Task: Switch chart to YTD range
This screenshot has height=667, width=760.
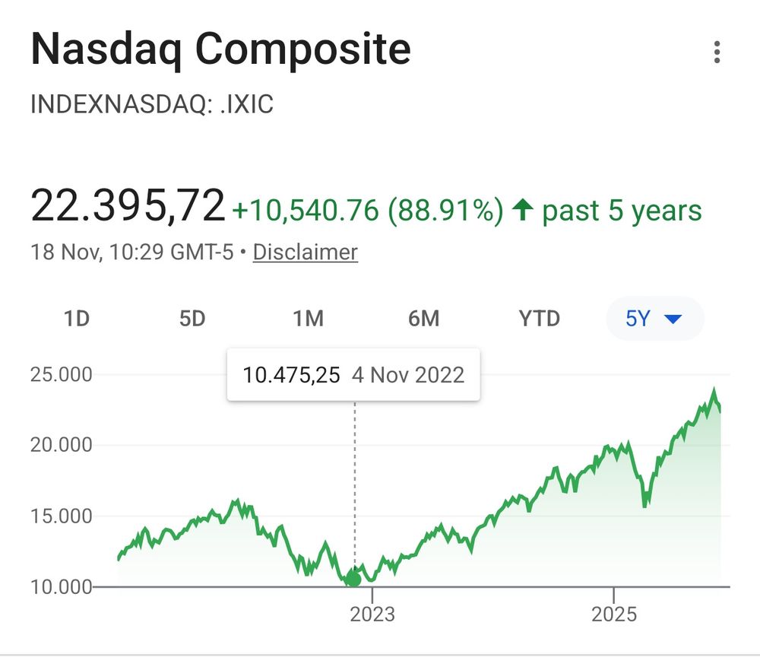Action: (539, 319)
